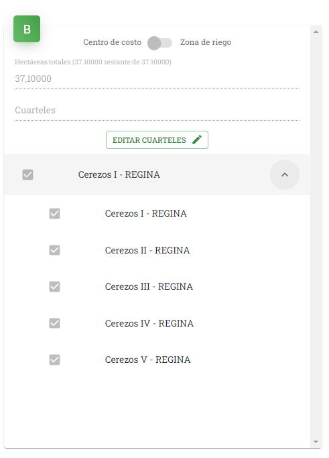
Task: Select the Centro de costo label
Action: [112, 42]
